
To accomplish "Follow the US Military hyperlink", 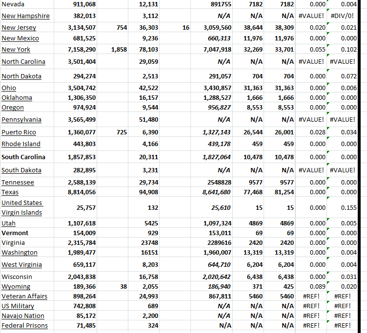I will tap(18, 306).
